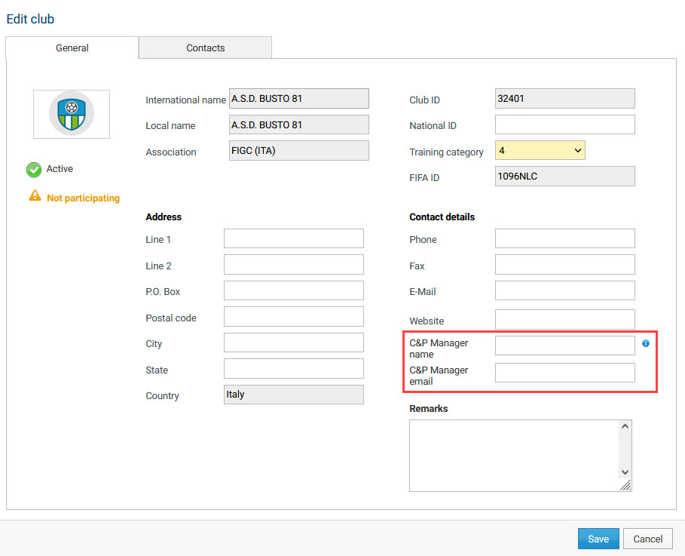The image size is (685, 556).
Task: Focus the National ID input
Action: click(565, 124)
